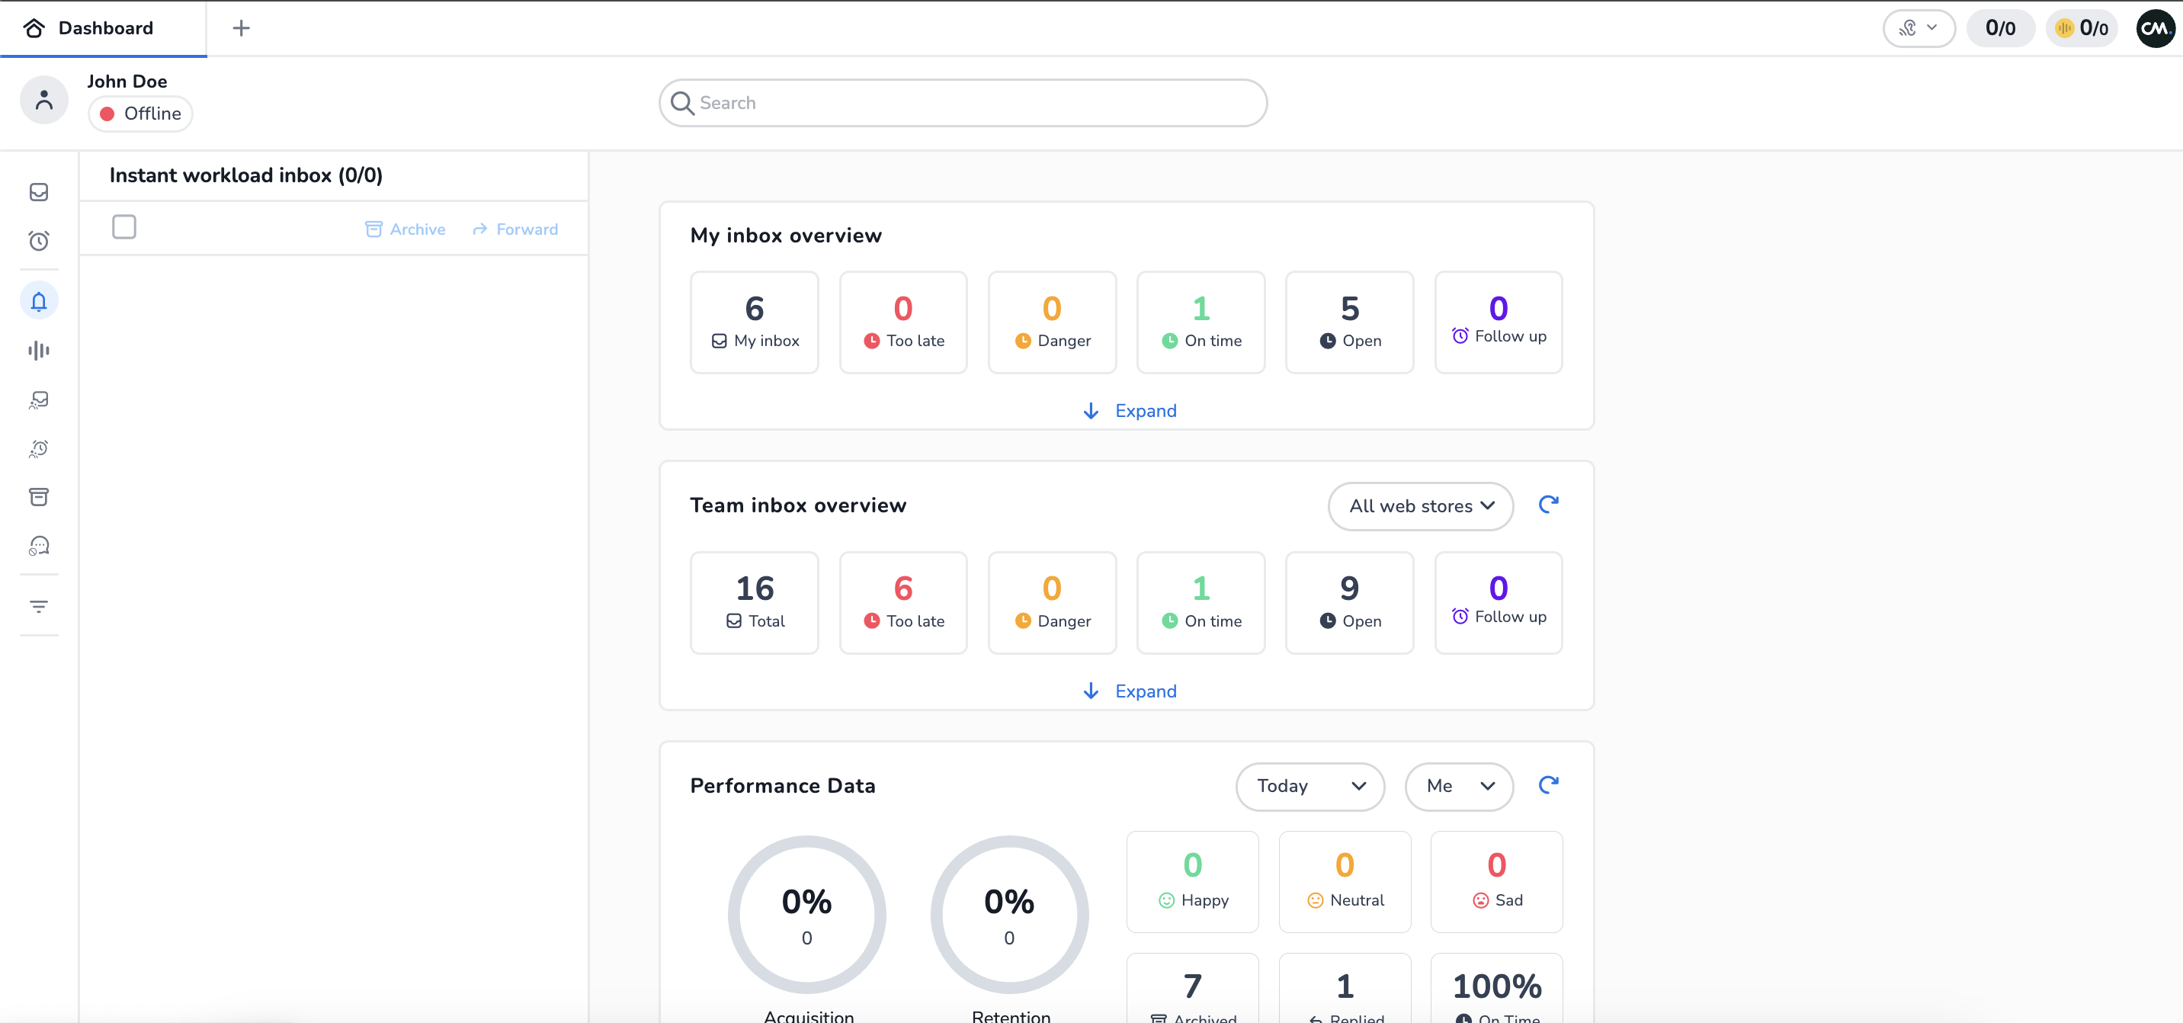Open the Me agent dropdown
Screen dimensions: 2183x1023
(1458, 786)
